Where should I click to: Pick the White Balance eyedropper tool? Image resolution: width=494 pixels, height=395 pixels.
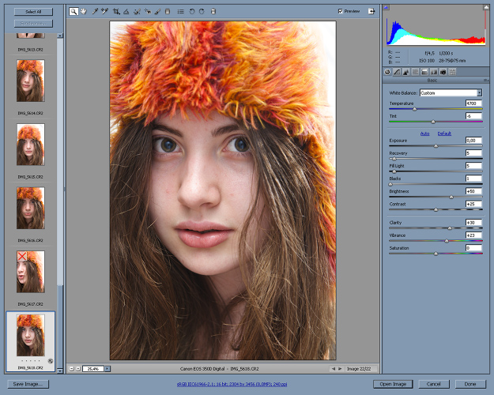(94, 12)
